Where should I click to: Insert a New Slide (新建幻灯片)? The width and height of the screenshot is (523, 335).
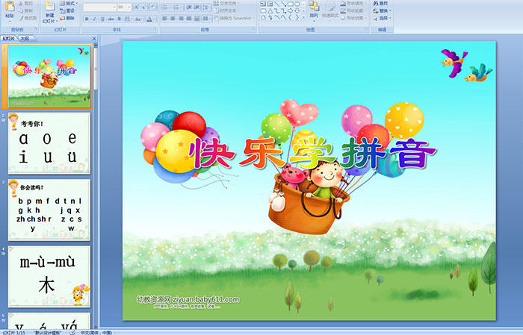(49, 12)
